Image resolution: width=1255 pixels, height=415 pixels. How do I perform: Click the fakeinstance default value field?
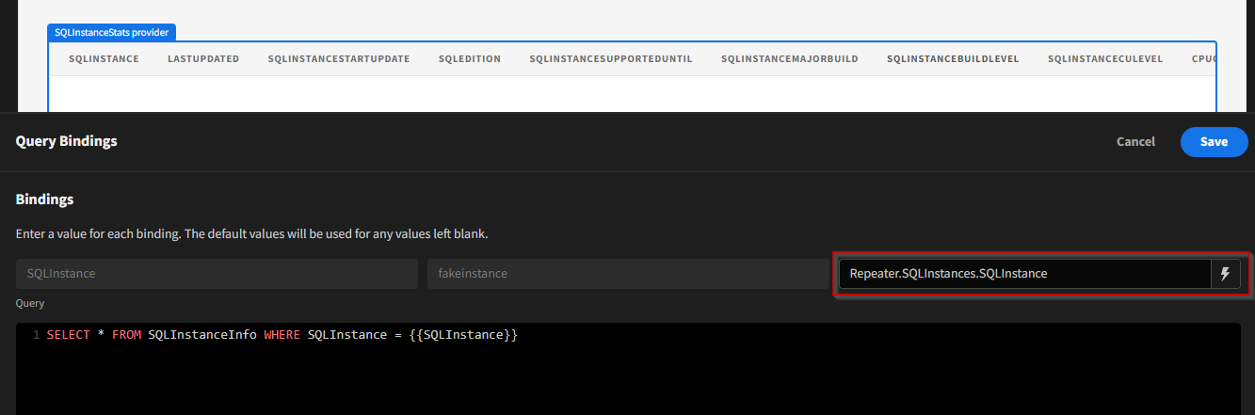pos(628,274)
